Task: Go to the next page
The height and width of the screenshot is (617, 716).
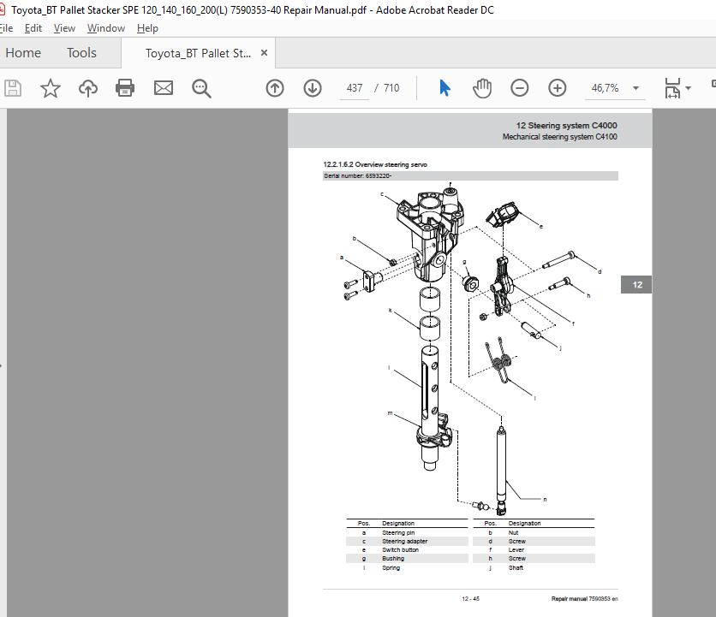Action: coord(313,87)
